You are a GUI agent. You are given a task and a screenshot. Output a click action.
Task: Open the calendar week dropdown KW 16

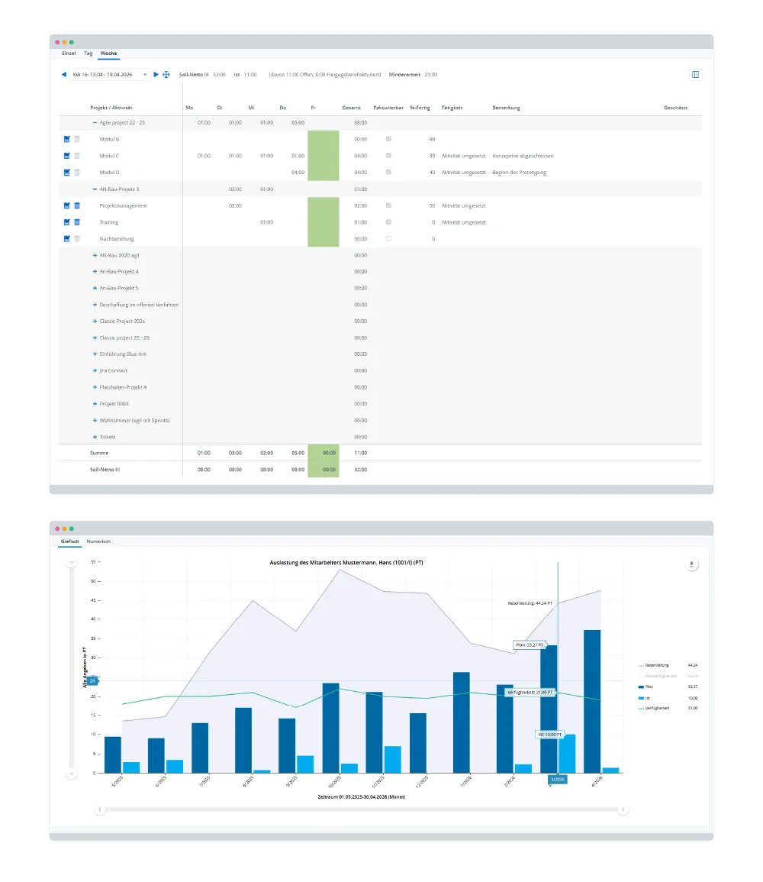point(109,75)
